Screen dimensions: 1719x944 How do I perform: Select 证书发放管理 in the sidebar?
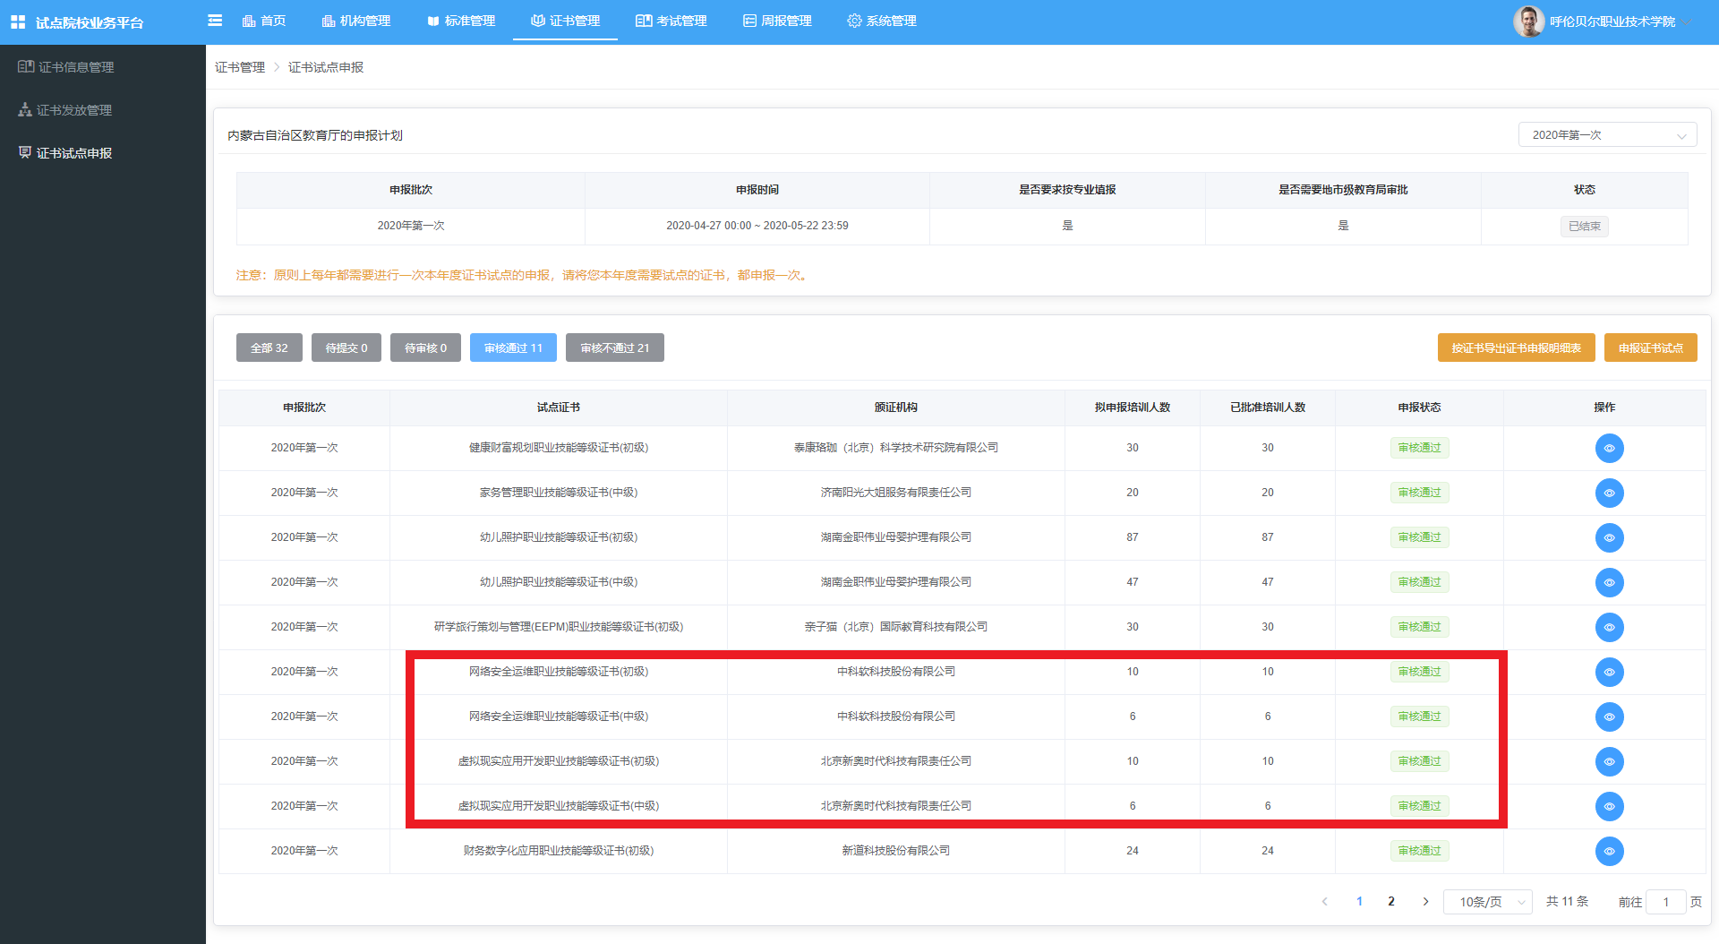tap(74, 110)
